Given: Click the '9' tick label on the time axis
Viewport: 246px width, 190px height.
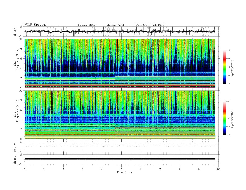Looking at the screenshot, I should [x=199, y=169].
